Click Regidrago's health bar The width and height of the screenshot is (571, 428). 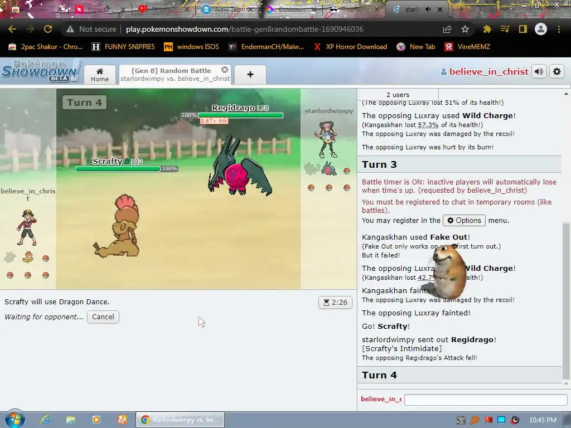pyautogui.click(x=240, y=115)
